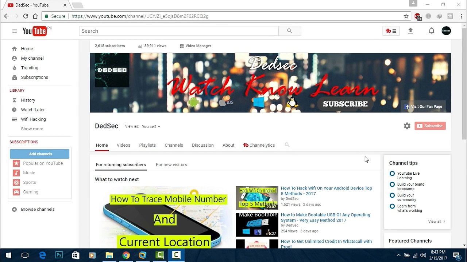Open the account avatar menu

click(x=446, y=31)
